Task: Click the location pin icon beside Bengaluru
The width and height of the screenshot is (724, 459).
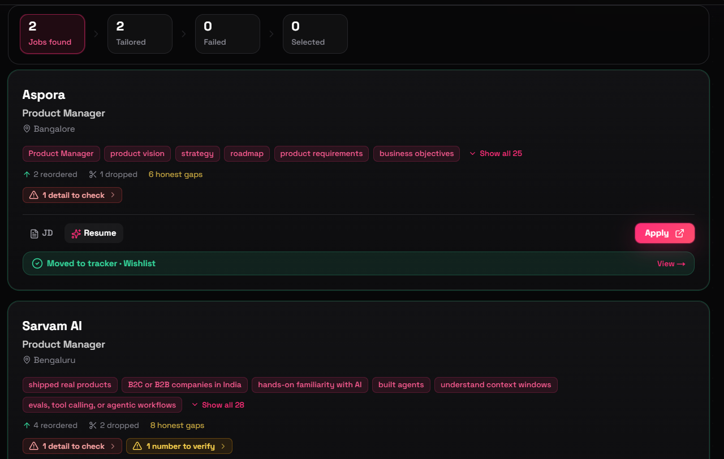Action: pos(27,360)
